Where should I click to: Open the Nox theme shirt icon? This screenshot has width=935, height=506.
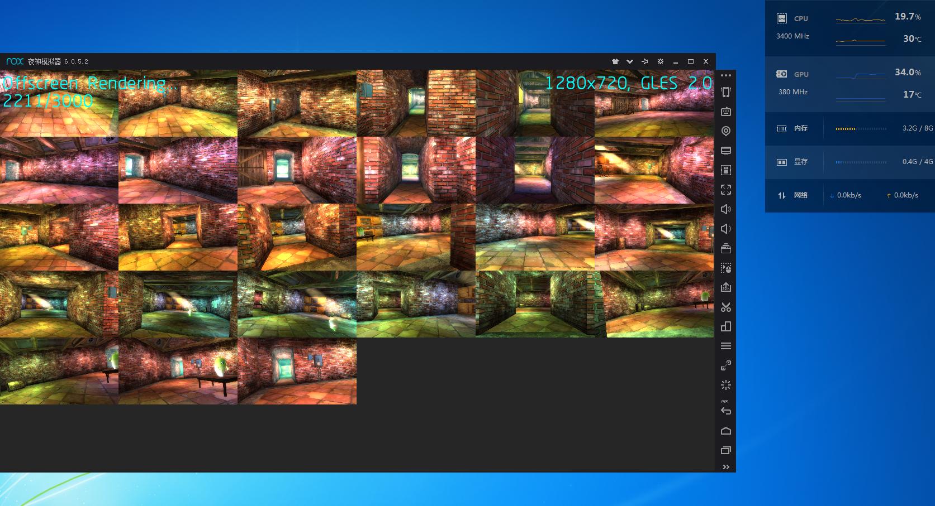pos(615,61)
